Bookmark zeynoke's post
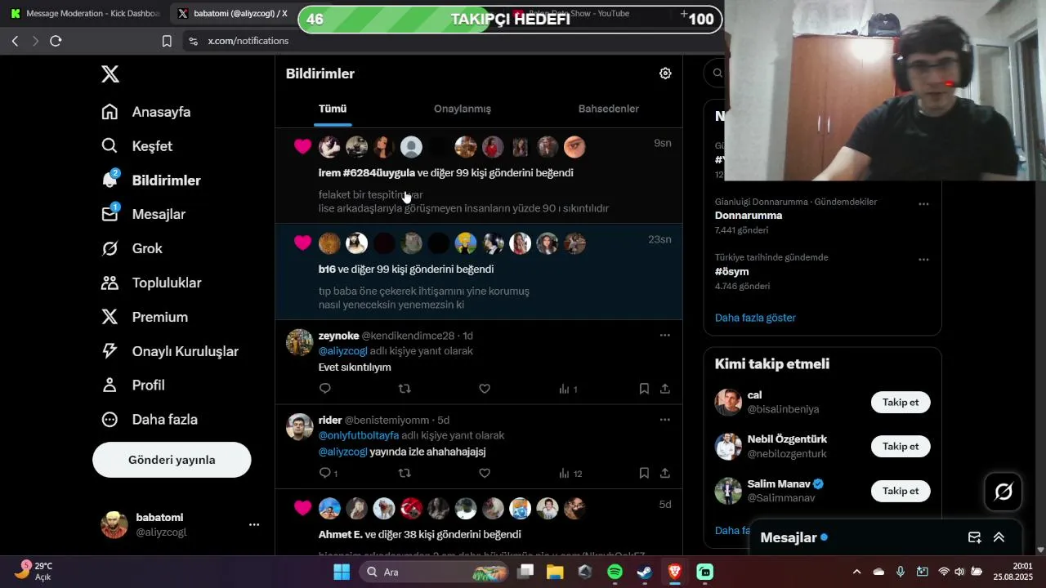The image size is (1046, 588). point(644,389)
